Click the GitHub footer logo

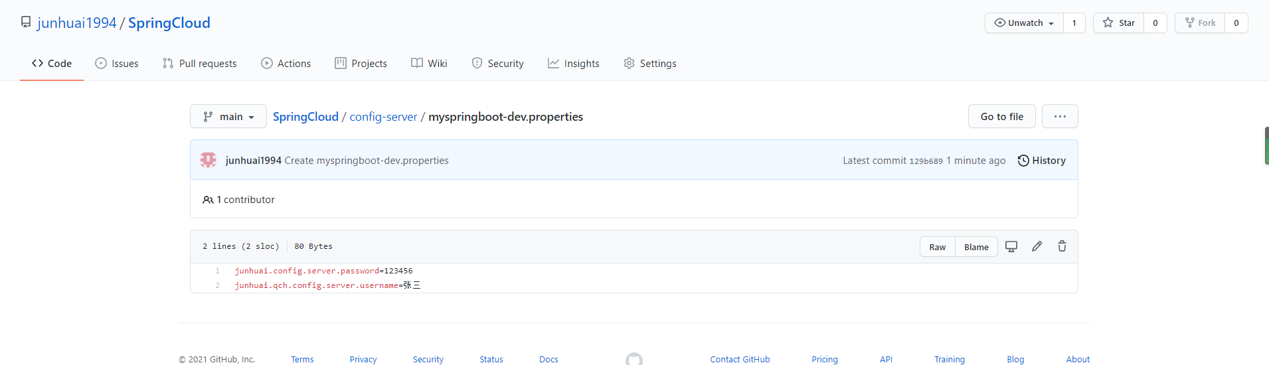point(634,359)
